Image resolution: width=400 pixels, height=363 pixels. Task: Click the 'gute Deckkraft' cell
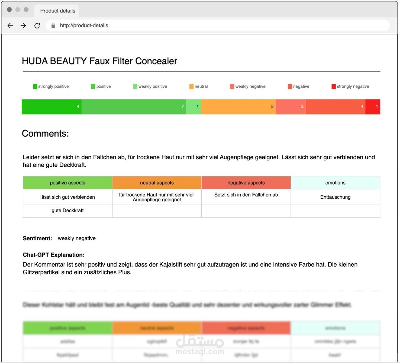point(67,211)
